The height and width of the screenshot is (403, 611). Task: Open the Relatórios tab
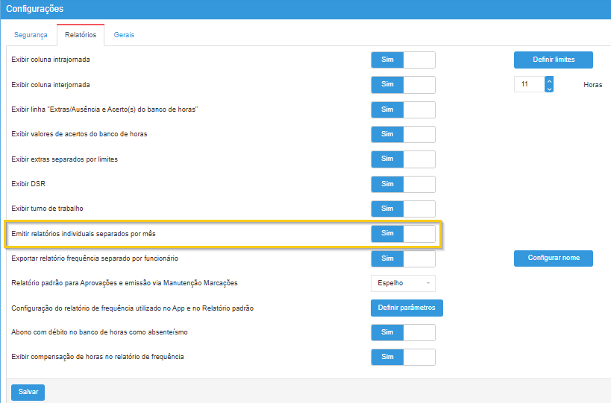point(81,35)
